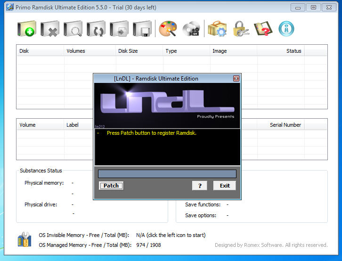Click the Substances Status group label
The height and width of the screenshot is (261, 342).
41,171
